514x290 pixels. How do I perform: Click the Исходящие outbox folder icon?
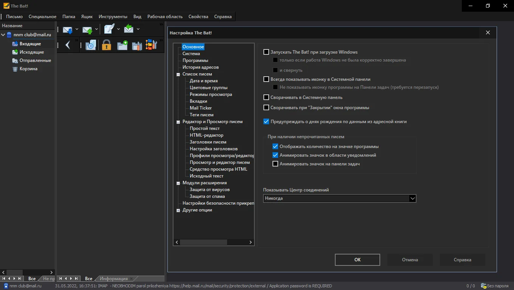point(15,52)
